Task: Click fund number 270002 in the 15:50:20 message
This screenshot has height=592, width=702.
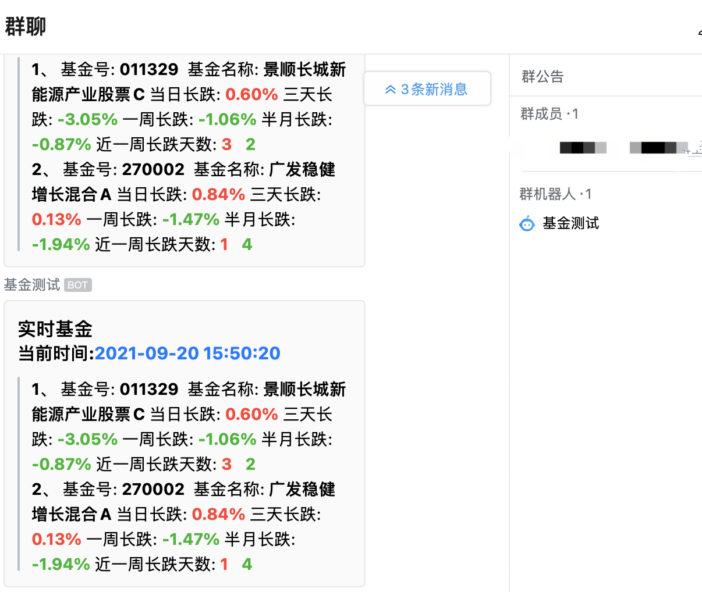Action: coord(153,489)
